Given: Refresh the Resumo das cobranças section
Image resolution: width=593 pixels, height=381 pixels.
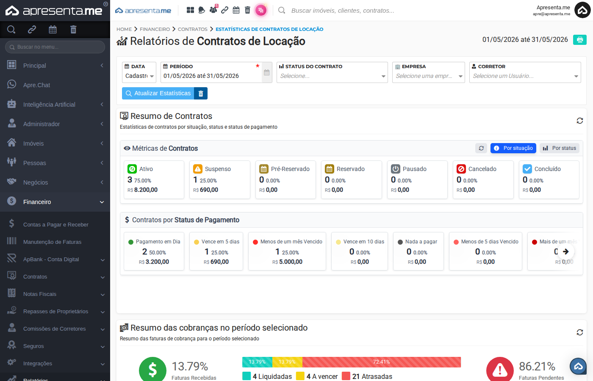Looking at the screenshot, I should [580, 332].
